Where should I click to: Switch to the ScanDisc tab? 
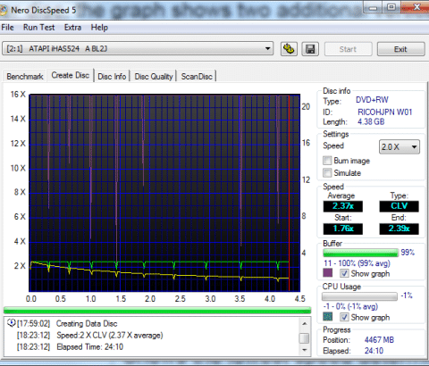pyautogui.click(x=197, y=77)
